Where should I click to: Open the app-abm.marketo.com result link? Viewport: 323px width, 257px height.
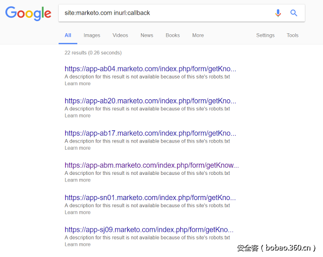[x=151, y=165]
